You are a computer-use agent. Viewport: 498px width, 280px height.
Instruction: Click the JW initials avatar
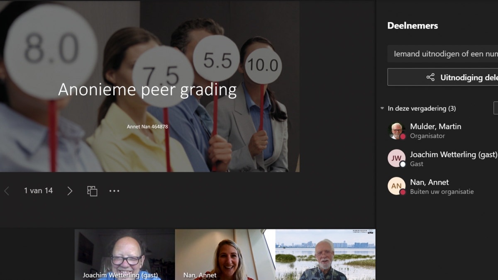click(x=396, y=158)
